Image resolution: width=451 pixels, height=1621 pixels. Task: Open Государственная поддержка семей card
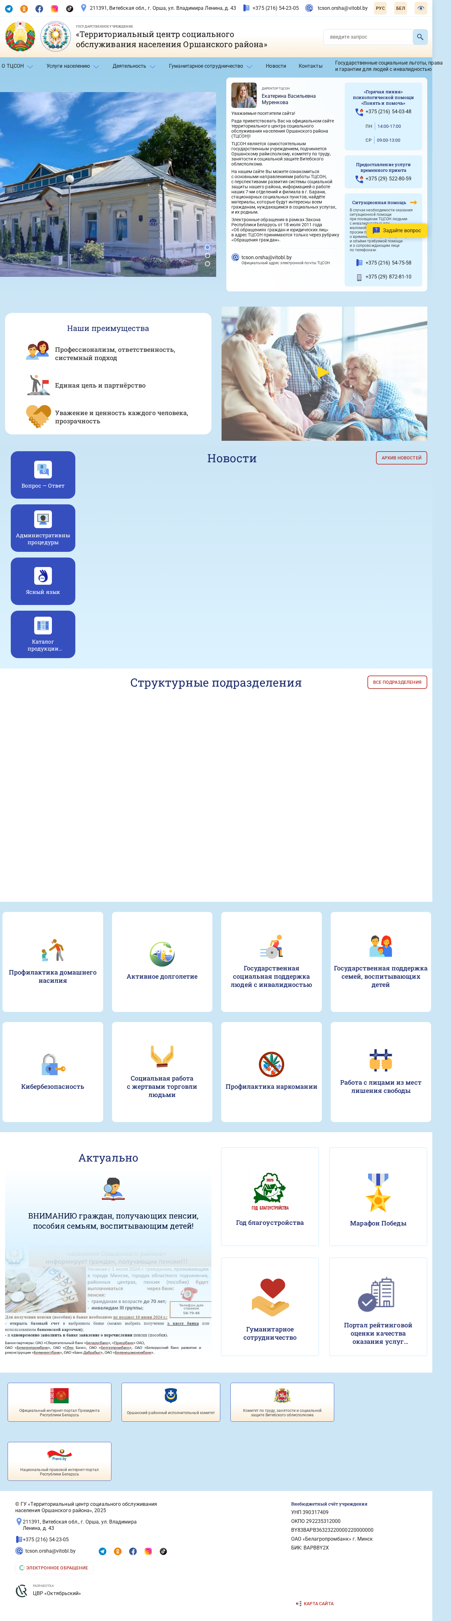(380, 962)
